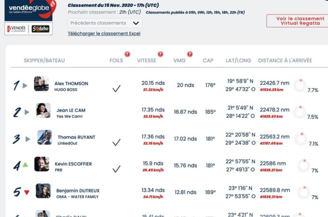Click heading value 176°
Image resolution: width=328 pixels, height=217 pixels.
click(x=210, y=85)
